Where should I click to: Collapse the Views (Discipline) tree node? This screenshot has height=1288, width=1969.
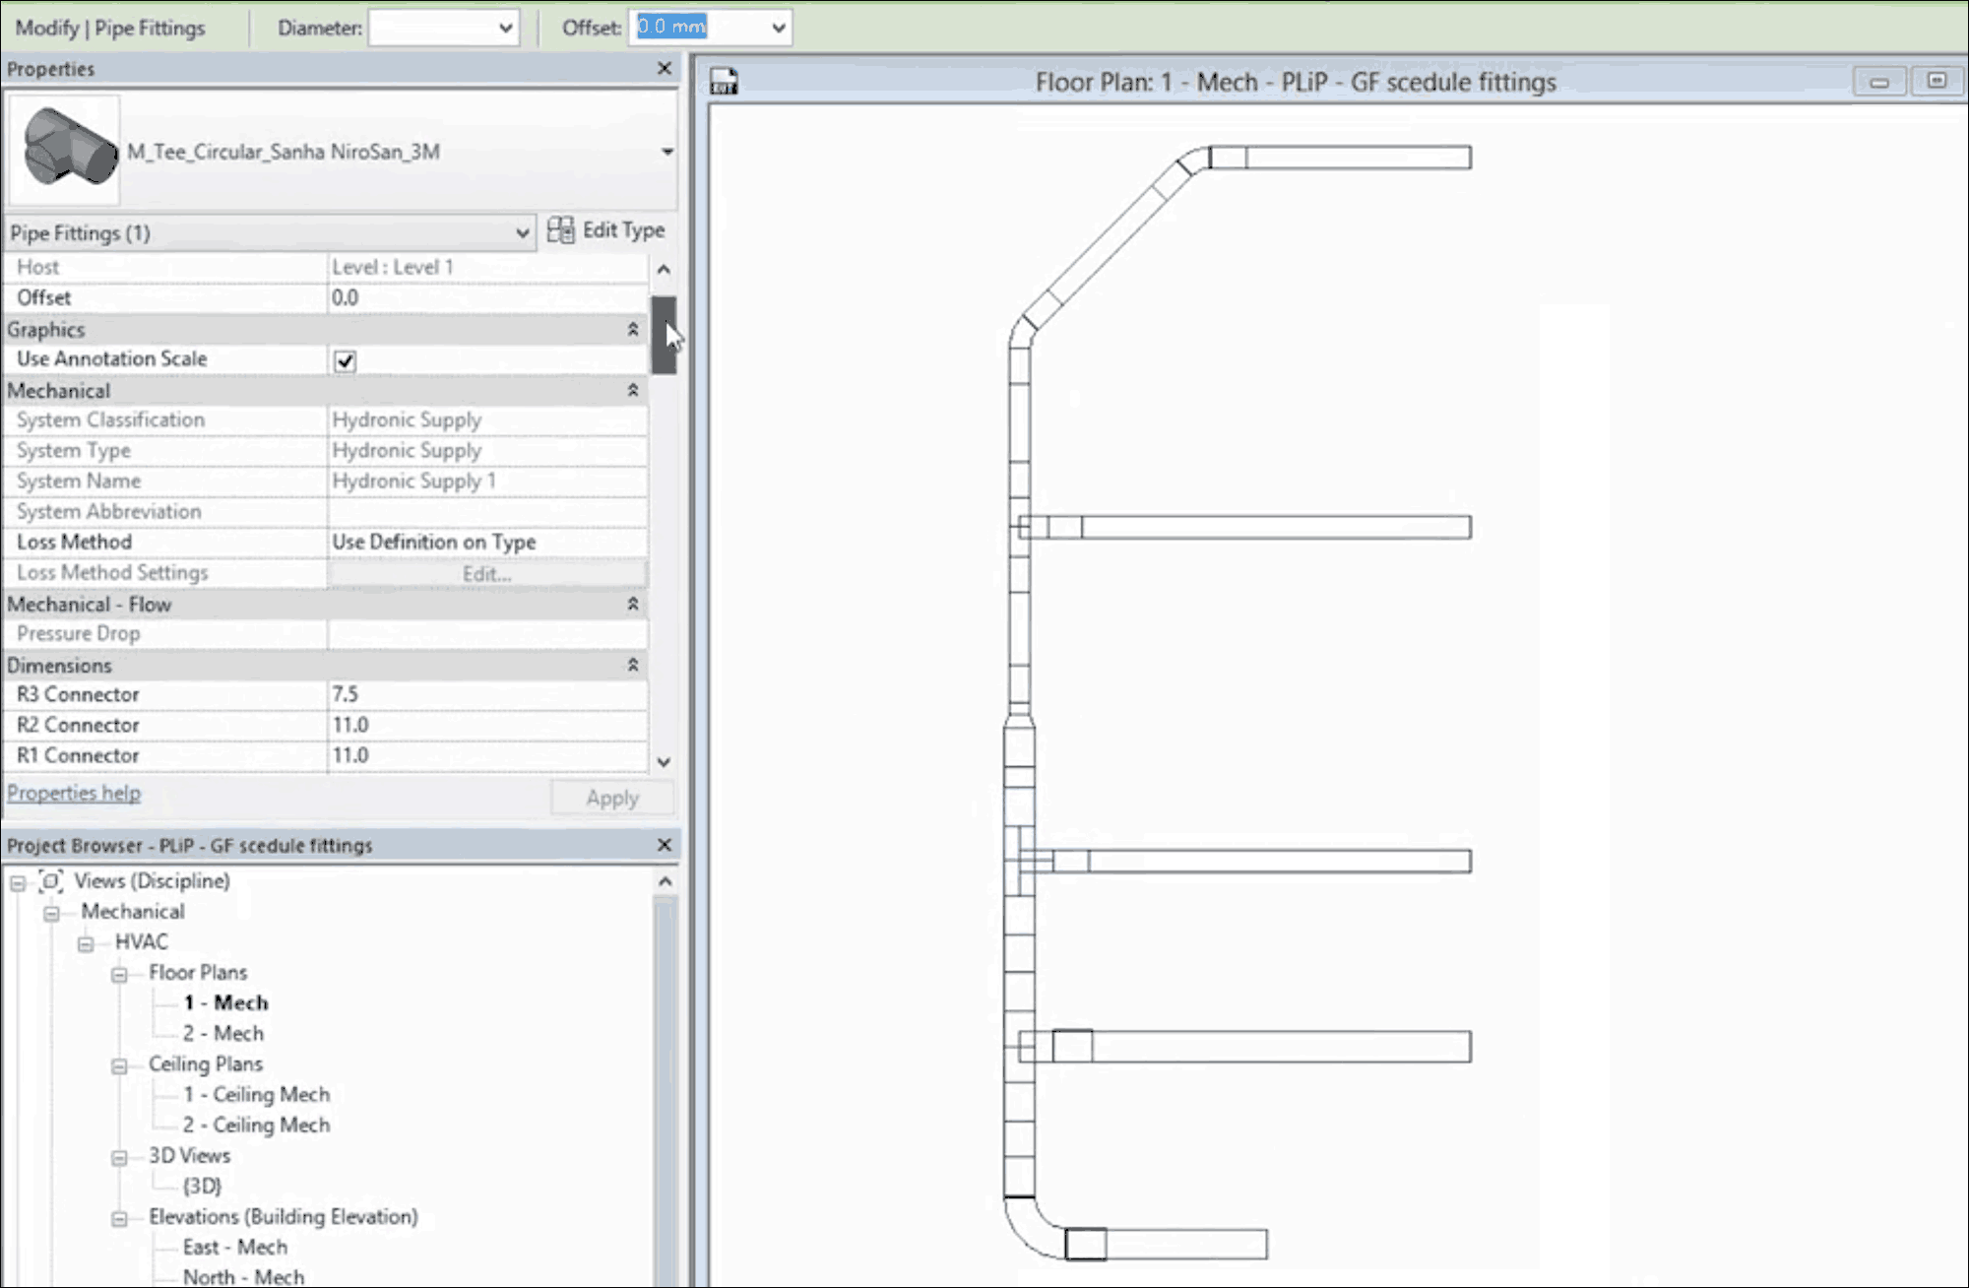pos(18,882)
